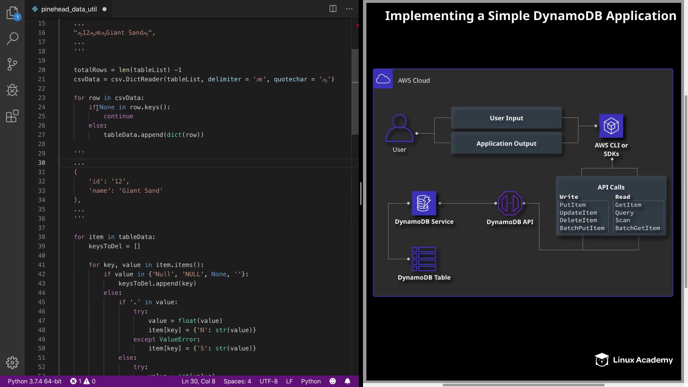Open the Explorer files icon
The height and width of the screenshot is (387, 688).
point(12,13)
